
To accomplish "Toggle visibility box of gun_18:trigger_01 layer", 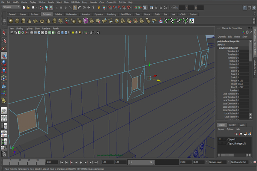I will coord(220,144).
